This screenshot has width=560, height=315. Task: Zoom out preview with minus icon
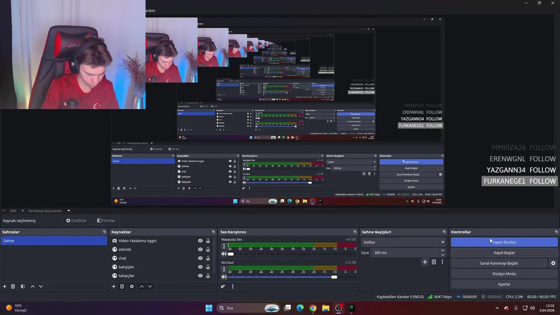(4, 211)
